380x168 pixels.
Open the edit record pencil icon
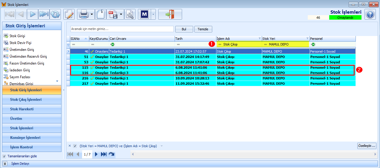(x=69, y=14)
